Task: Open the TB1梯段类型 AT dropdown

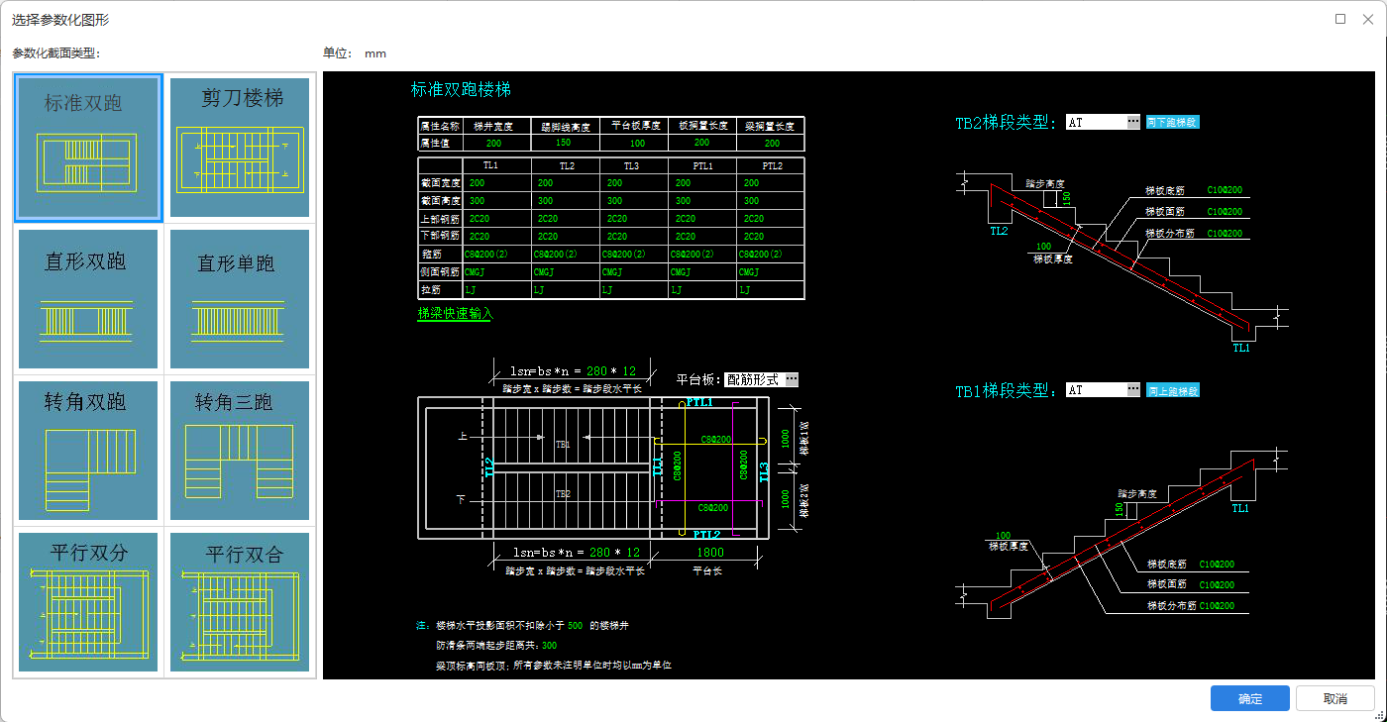Action: click(1133, 390)
